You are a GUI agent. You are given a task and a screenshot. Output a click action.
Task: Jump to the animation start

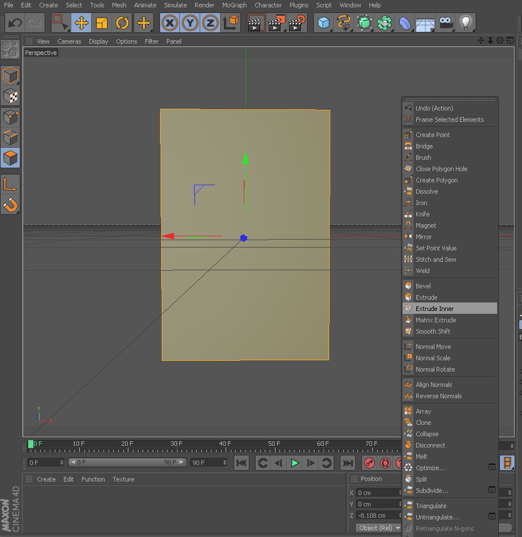[241, 463]
